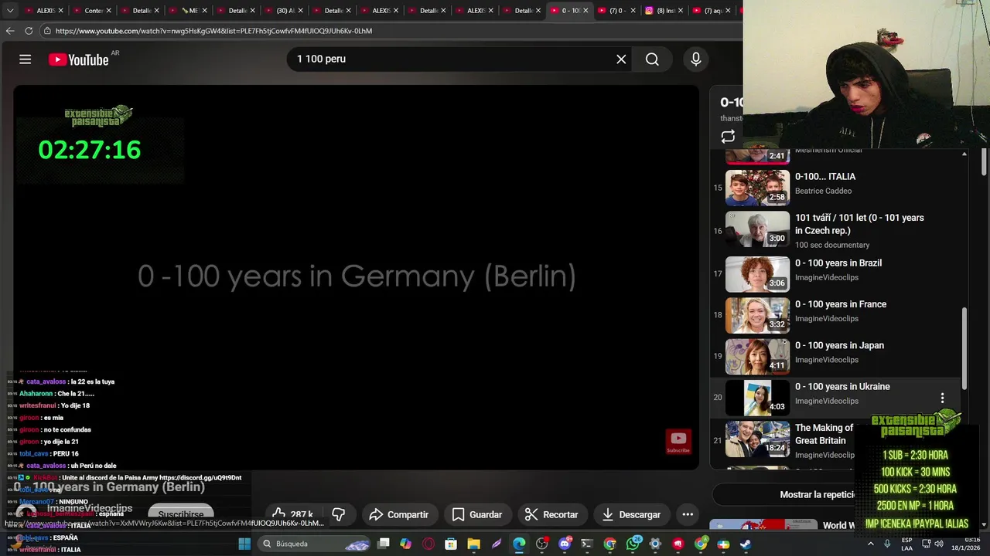990x556 pixels.
Task: Launch Copilot from taskbar
Action: pos(405,544)
